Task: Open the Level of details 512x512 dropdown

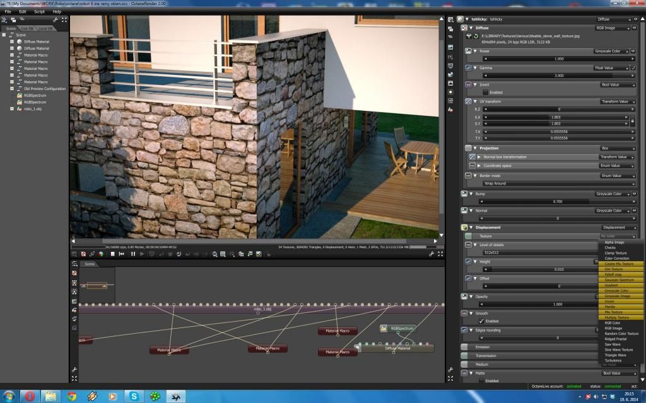Action: [540, 253]
